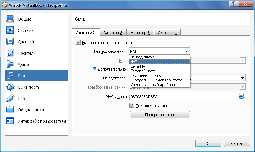Viewport: 255px width, 152px height.
Task: Choose Внутренняя сеть from the list
Action: [x=160, y=75]
